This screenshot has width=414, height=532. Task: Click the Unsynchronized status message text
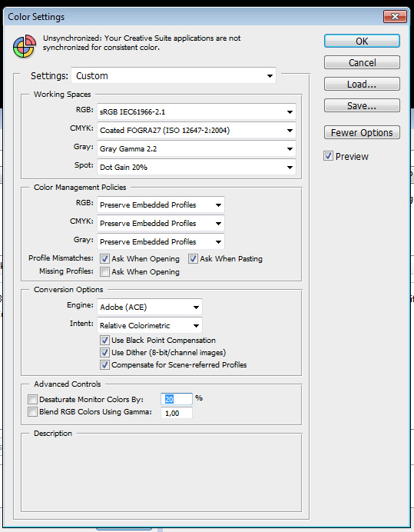(x=142, y=43)
